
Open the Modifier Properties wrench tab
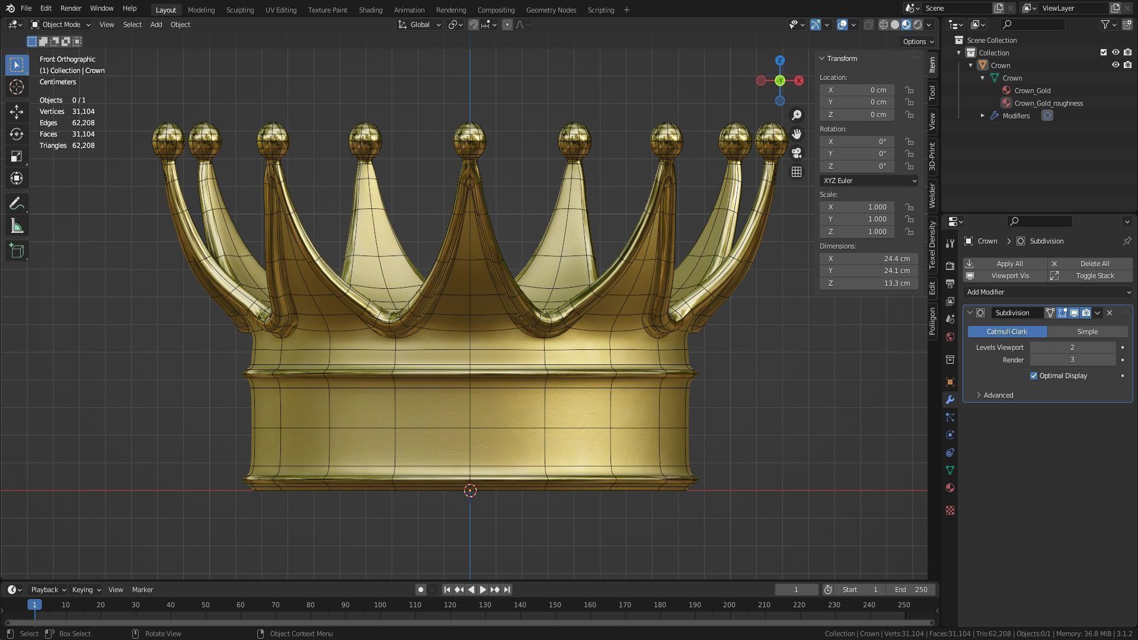(950, 400)
